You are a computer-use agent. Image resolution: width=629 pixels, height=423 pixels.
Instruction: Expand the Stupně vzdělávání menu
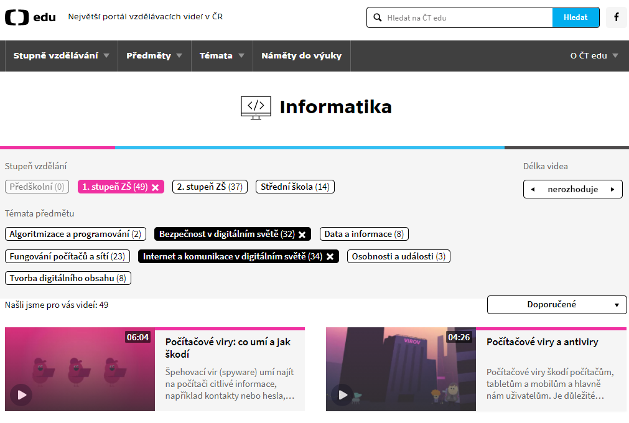[61, 56]
